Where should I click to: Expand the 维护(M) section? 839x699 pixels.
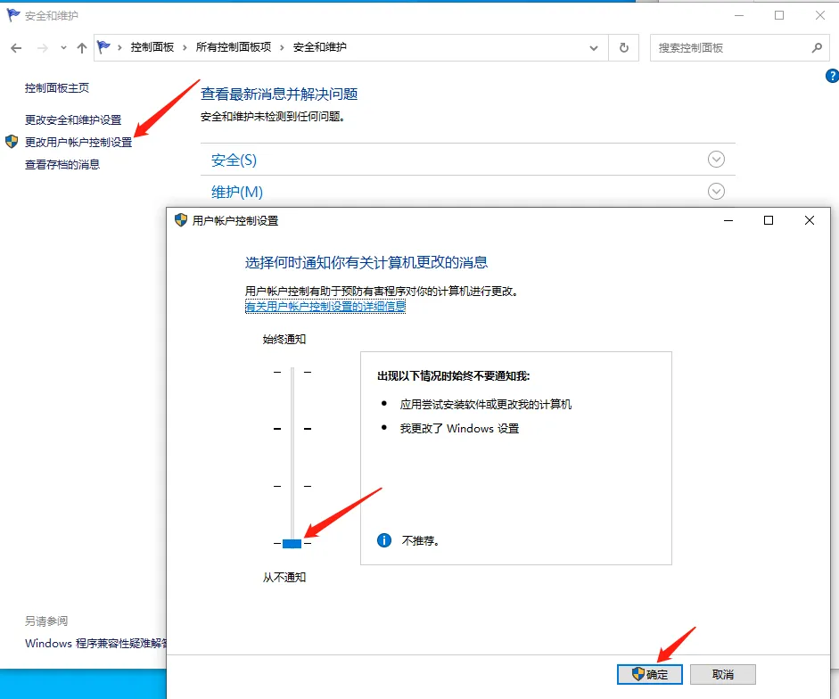(x=716, y=191)
